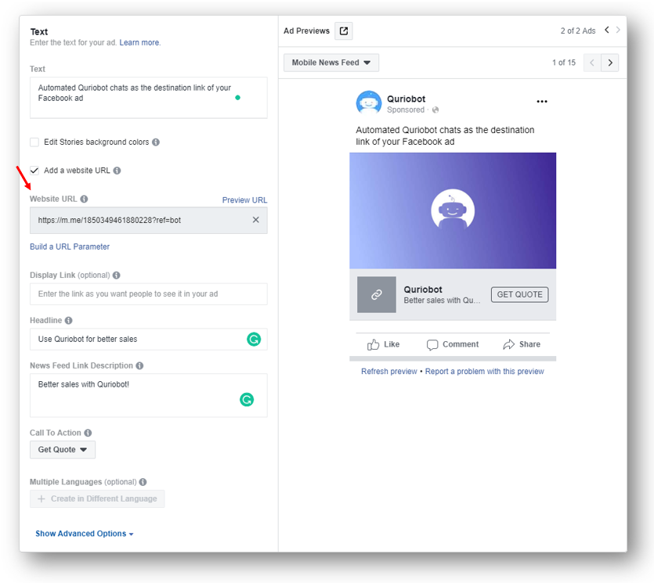
Task: Show next preview placement beside 1 of 15
Action: click(x=610, y=63)
